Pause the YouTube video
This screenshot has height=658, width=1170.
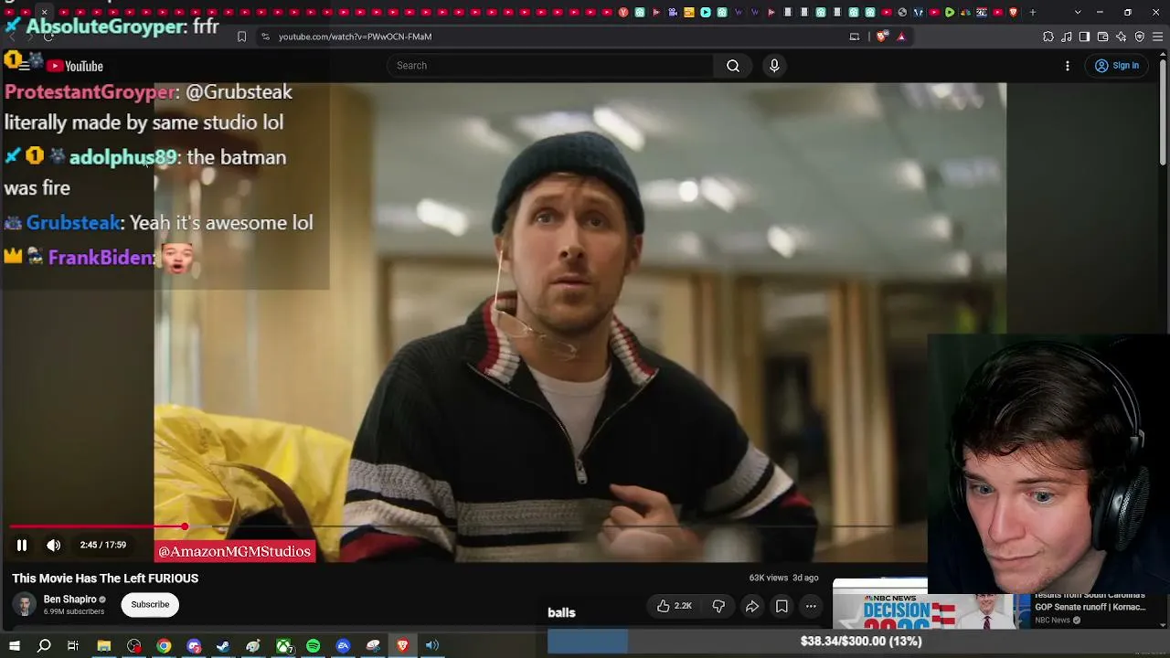[22, 546]
